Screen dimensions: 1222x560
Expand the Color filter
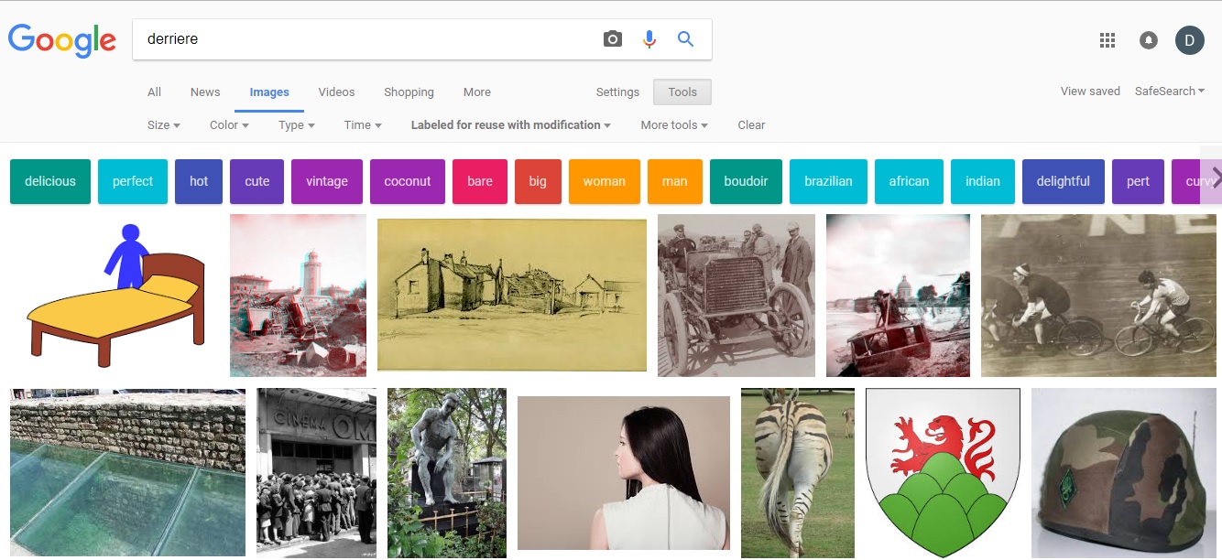point(229,125)
